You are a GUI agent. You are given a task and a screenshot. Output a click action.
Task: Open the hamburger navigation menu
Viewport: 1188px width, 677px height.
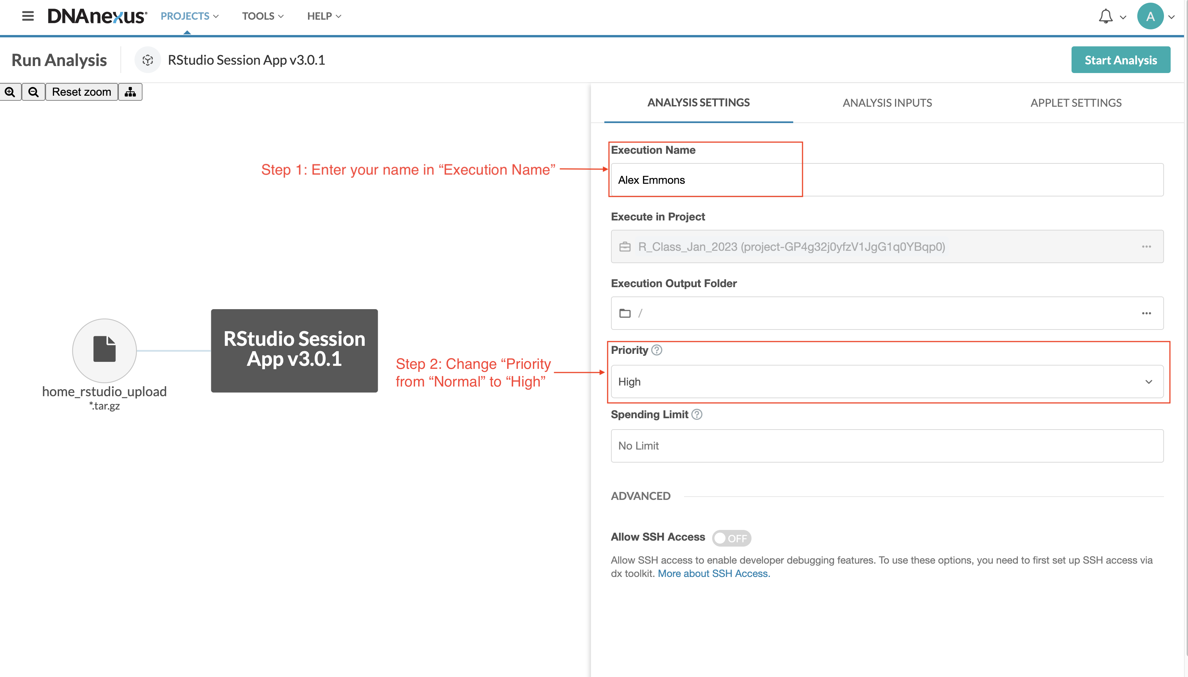pyautogui.click(x=28, y=16)
